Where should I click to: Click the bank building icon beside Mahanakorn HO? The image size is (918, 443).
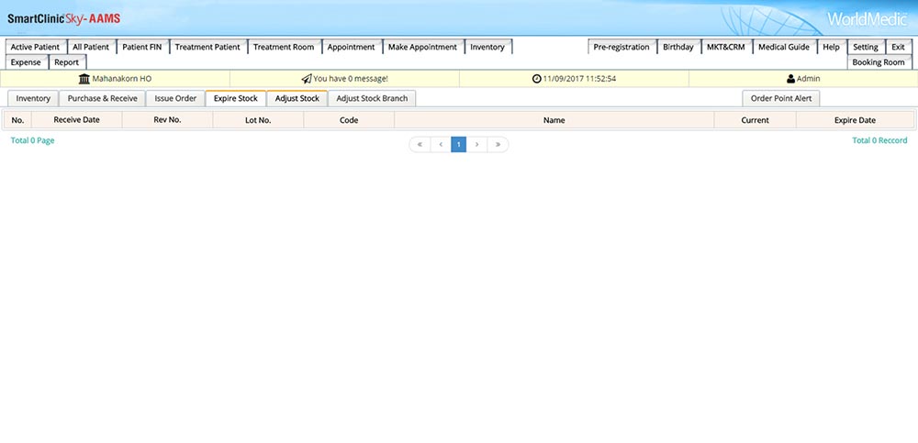click(x=84, y=79)
